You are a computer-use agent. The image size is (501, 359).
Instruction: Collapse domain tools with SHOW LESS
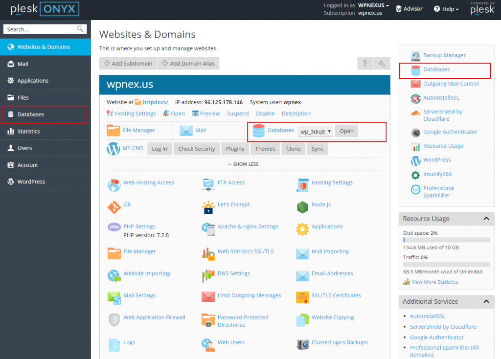243,164
